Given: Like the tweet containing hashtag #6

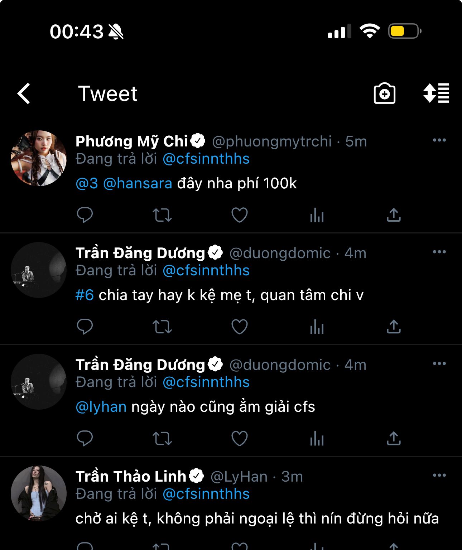Looking at the screenshot, I should pyautogui.click(x=240, y=327).
